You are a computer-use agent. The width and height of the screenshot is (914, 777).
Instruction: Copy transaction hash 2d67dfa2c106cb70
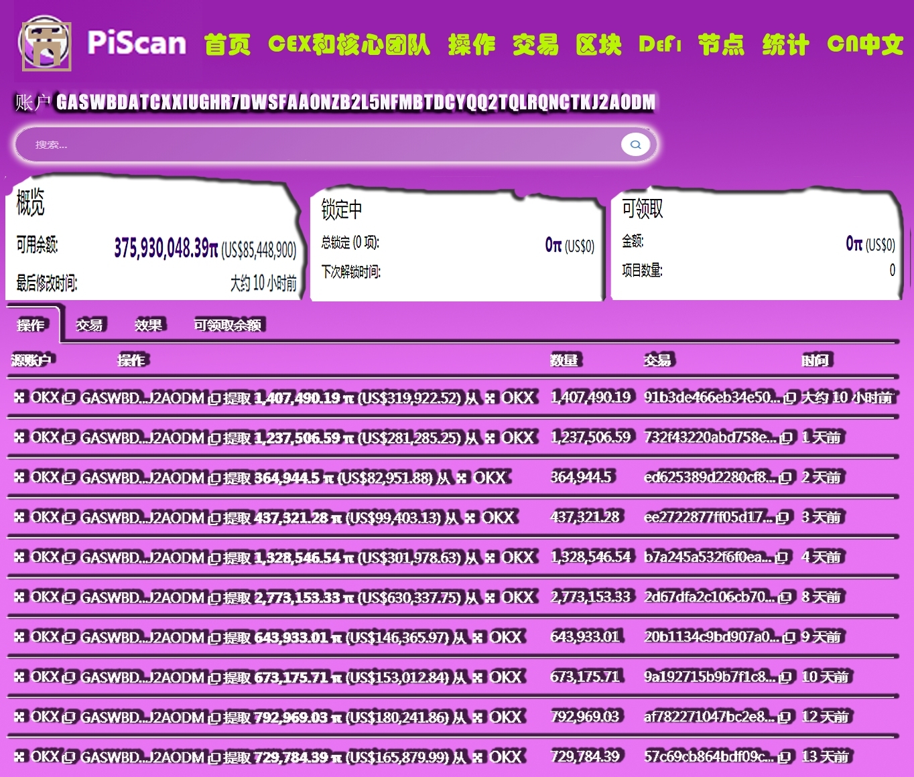(x=785, y=597)
